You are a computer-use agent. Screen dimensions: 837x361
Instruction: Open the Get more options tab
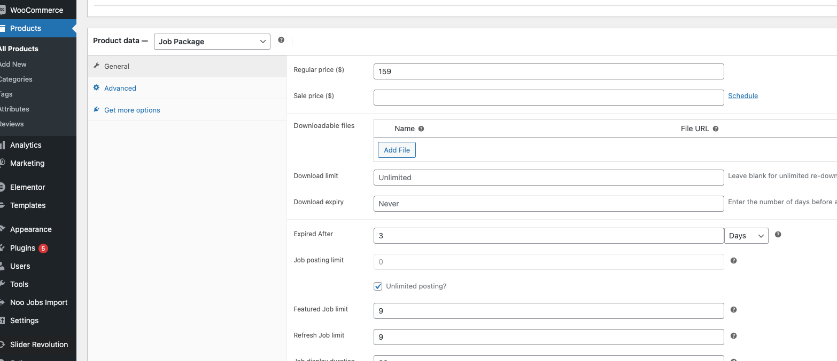[x=187, y=110]
